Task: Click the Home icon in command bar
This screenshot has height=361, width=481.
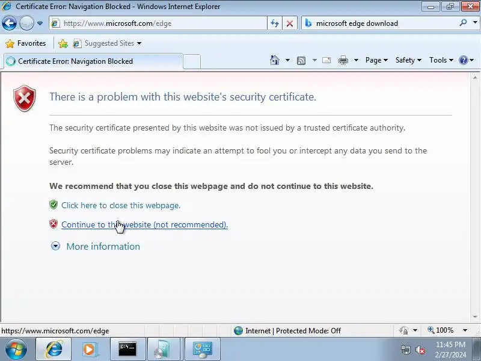Action: 275,60
